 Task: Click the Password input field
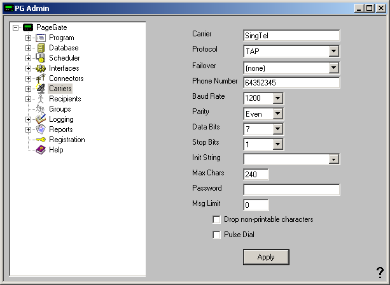coord(291,189)
